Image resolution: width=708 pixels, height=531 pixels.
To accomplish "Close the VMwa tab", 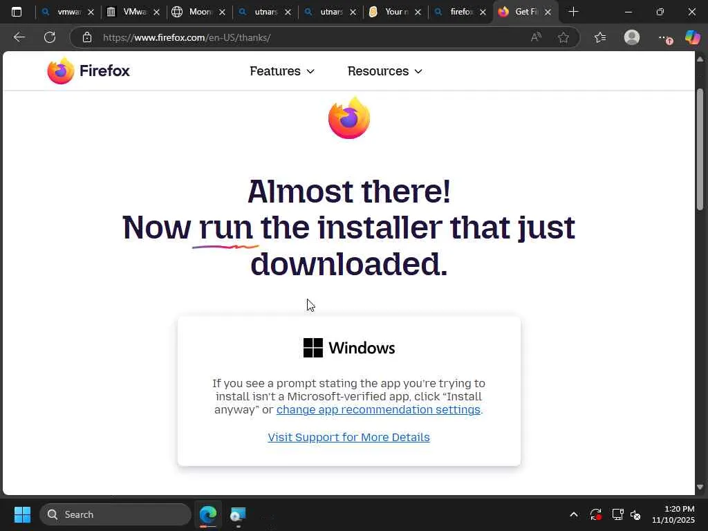I will click(x=156, y=12).
